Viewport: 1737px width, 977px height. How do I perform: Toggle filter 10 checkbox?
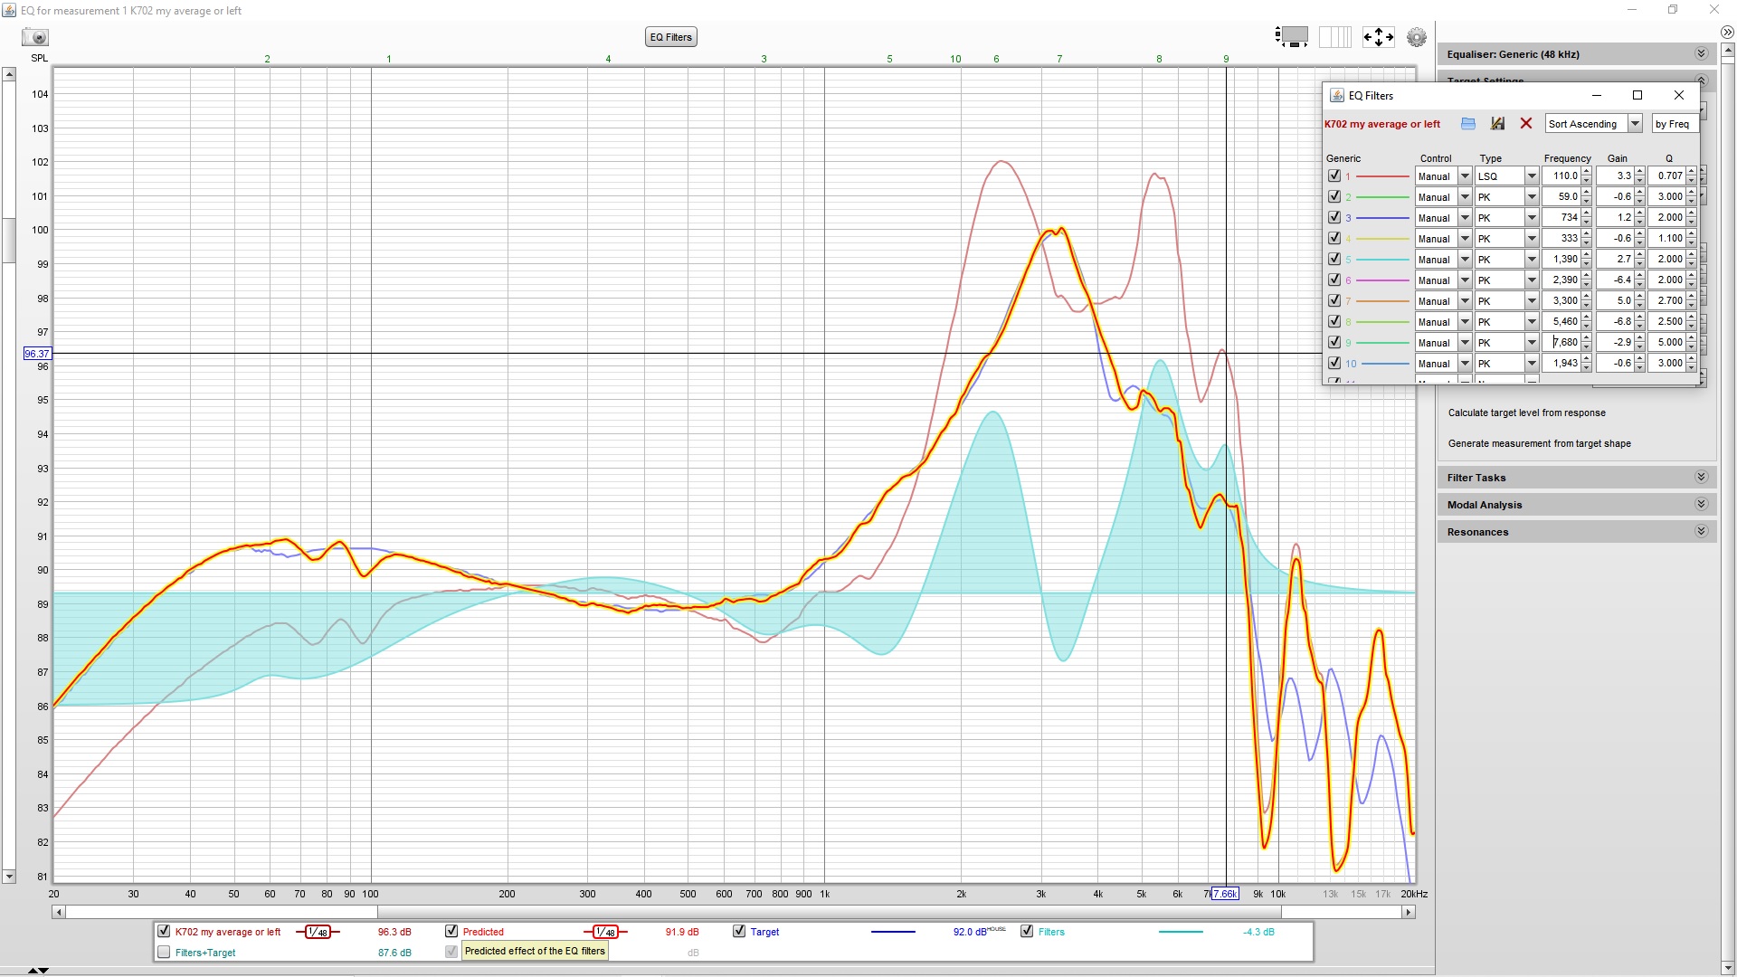pos(1334,364)
